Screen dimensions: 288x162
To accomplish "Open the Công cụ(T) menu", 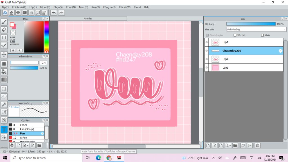I will (x=109, y=7).
